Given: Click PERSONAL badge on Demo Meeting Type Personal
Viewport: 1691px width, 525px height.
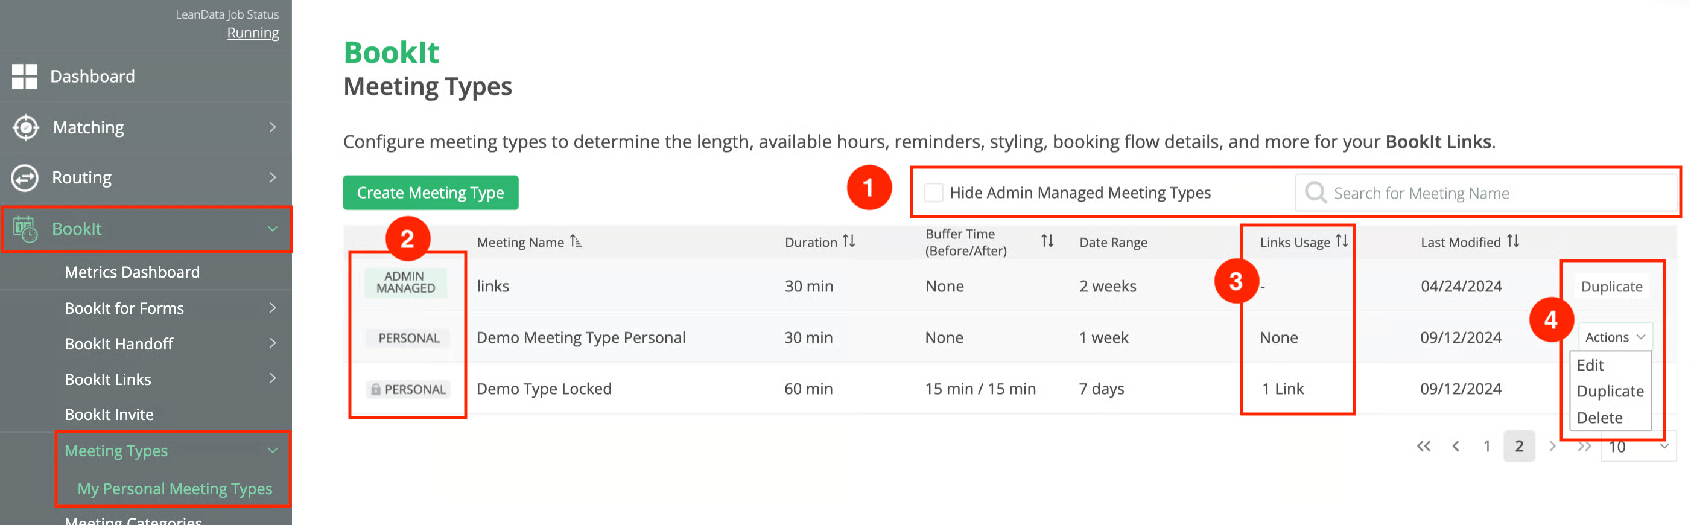Looking at the screenshot, I should (x=408, y=338).
